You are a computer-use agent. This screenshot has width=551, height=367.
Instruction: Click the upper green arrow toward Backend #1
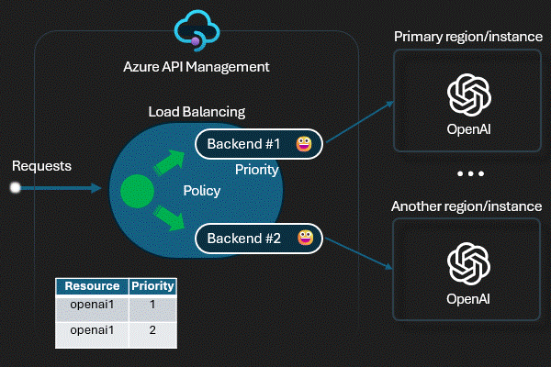click(169, 162)
